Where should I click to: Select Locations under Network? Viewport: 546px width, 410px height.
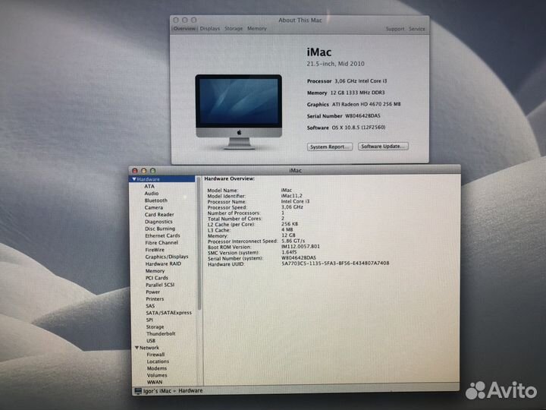pyautogui.click(x=158, y=361)
